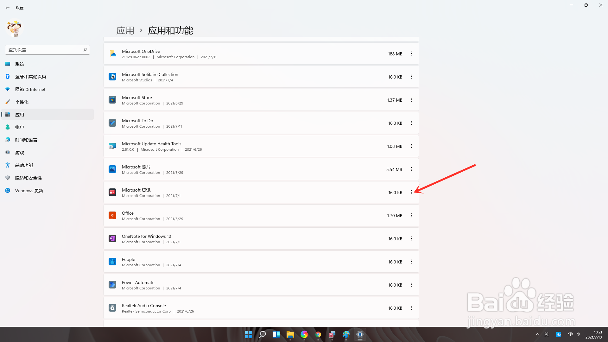Click 应用 breadcrumb link in header

(x=125, y=31)
